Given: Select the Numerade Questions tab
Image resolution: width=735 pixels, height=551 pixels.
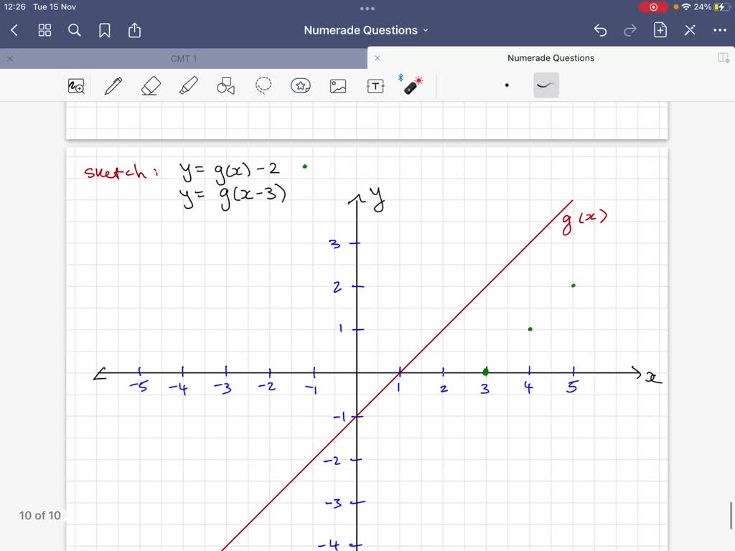Looking at the screenshot, I should click(x=551, y=58).
